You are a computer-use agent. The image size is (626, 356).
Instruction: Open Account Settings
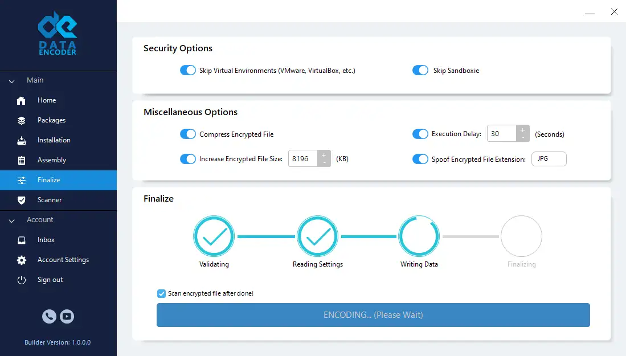[x=58, y=260]
